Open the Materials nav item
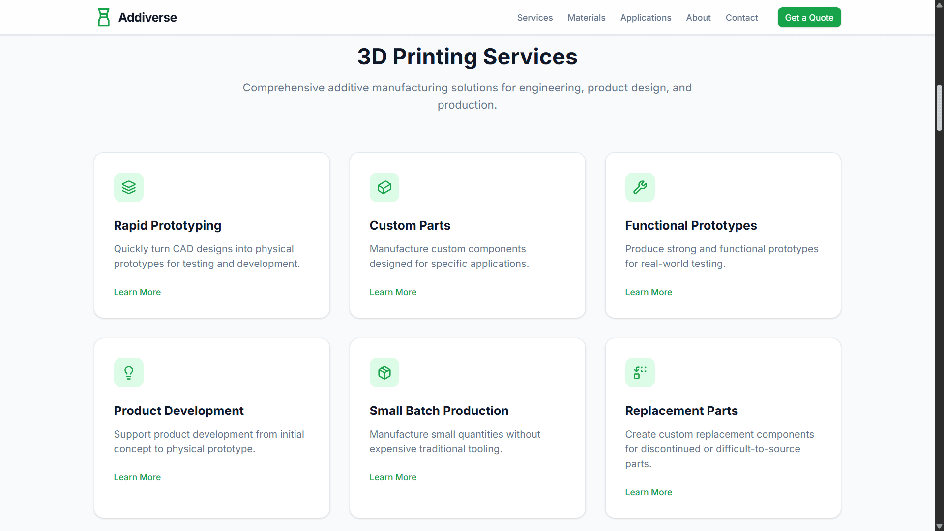Viewport: 944px width, 531px height. click(x=587, y=18)
